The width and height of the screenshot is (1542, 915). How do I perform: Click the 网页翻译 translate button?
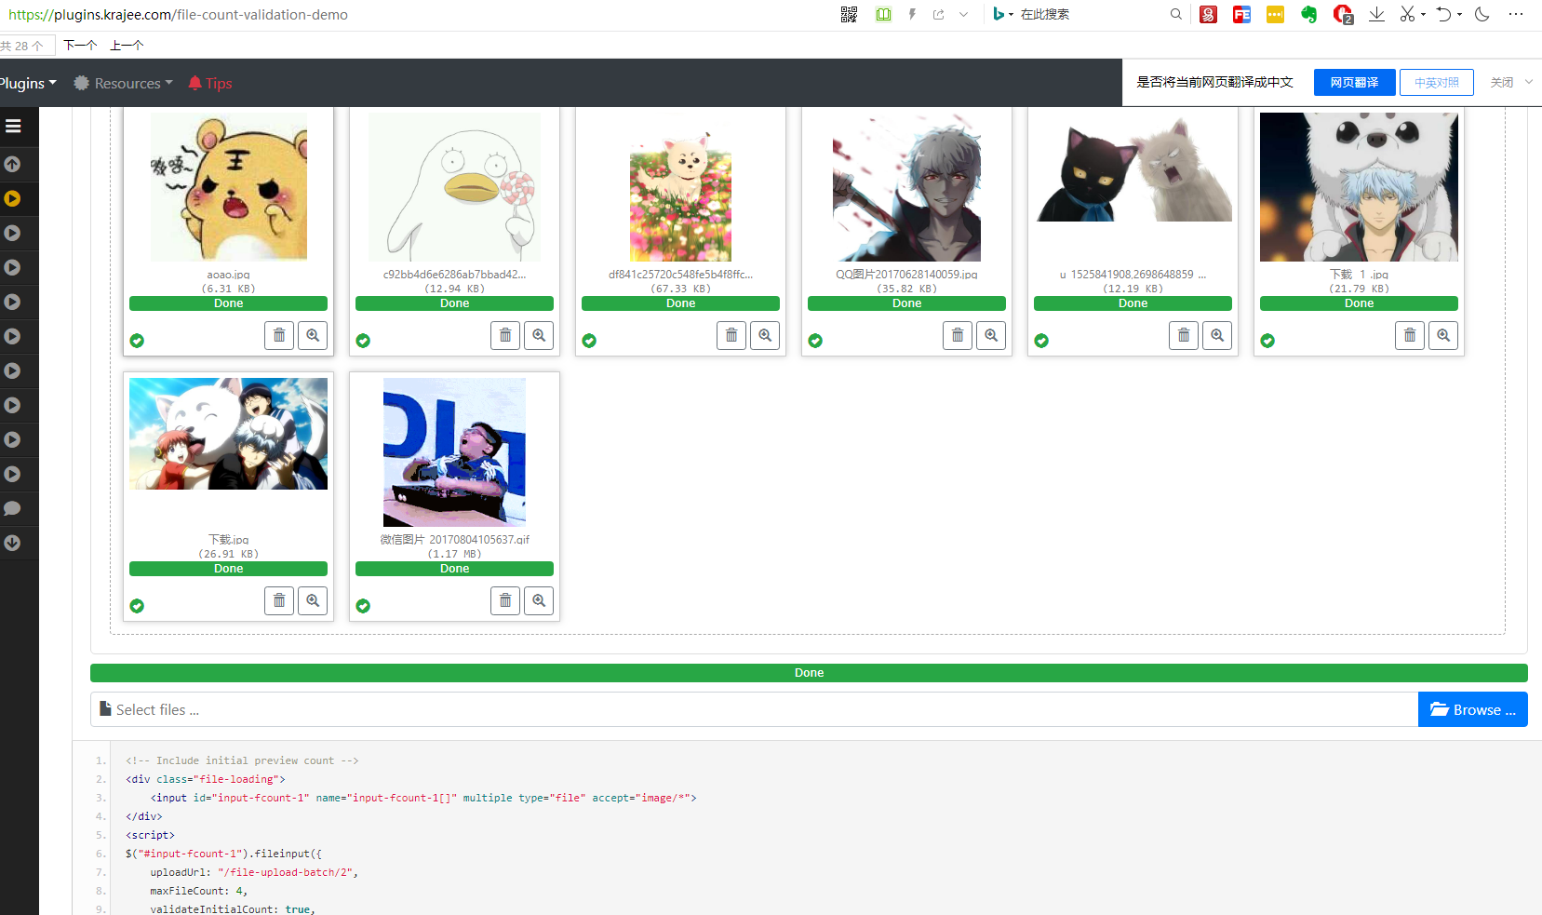pos(1354,82)
